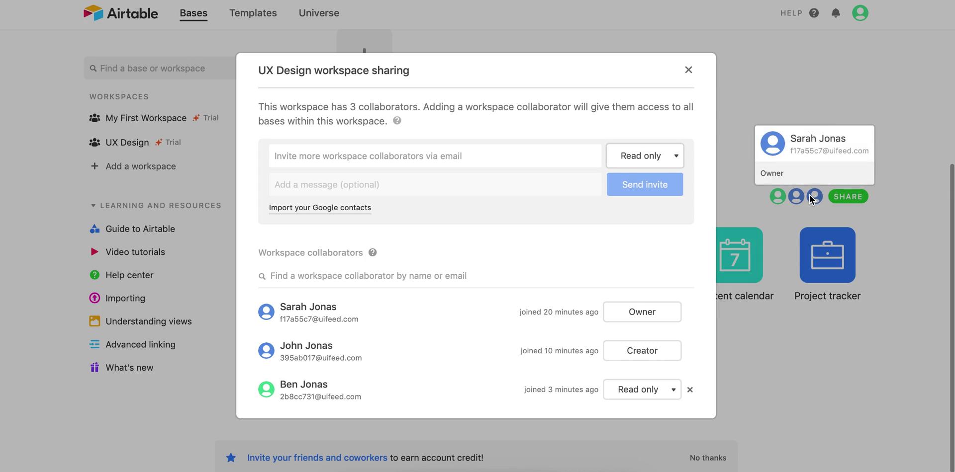Click the green collaborator avatar near Share
Screen dimensions: 955x472
pyautogui.click(x=778, y=196)
